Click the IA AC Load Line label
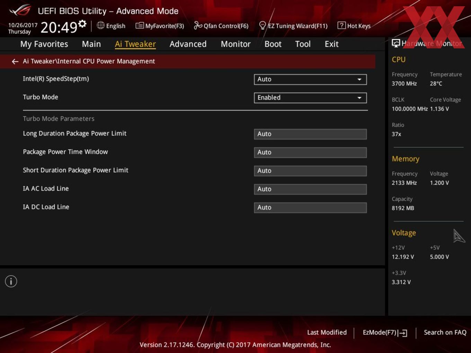The width and height of the screenshot is (471, 353). tap(46, 189)
